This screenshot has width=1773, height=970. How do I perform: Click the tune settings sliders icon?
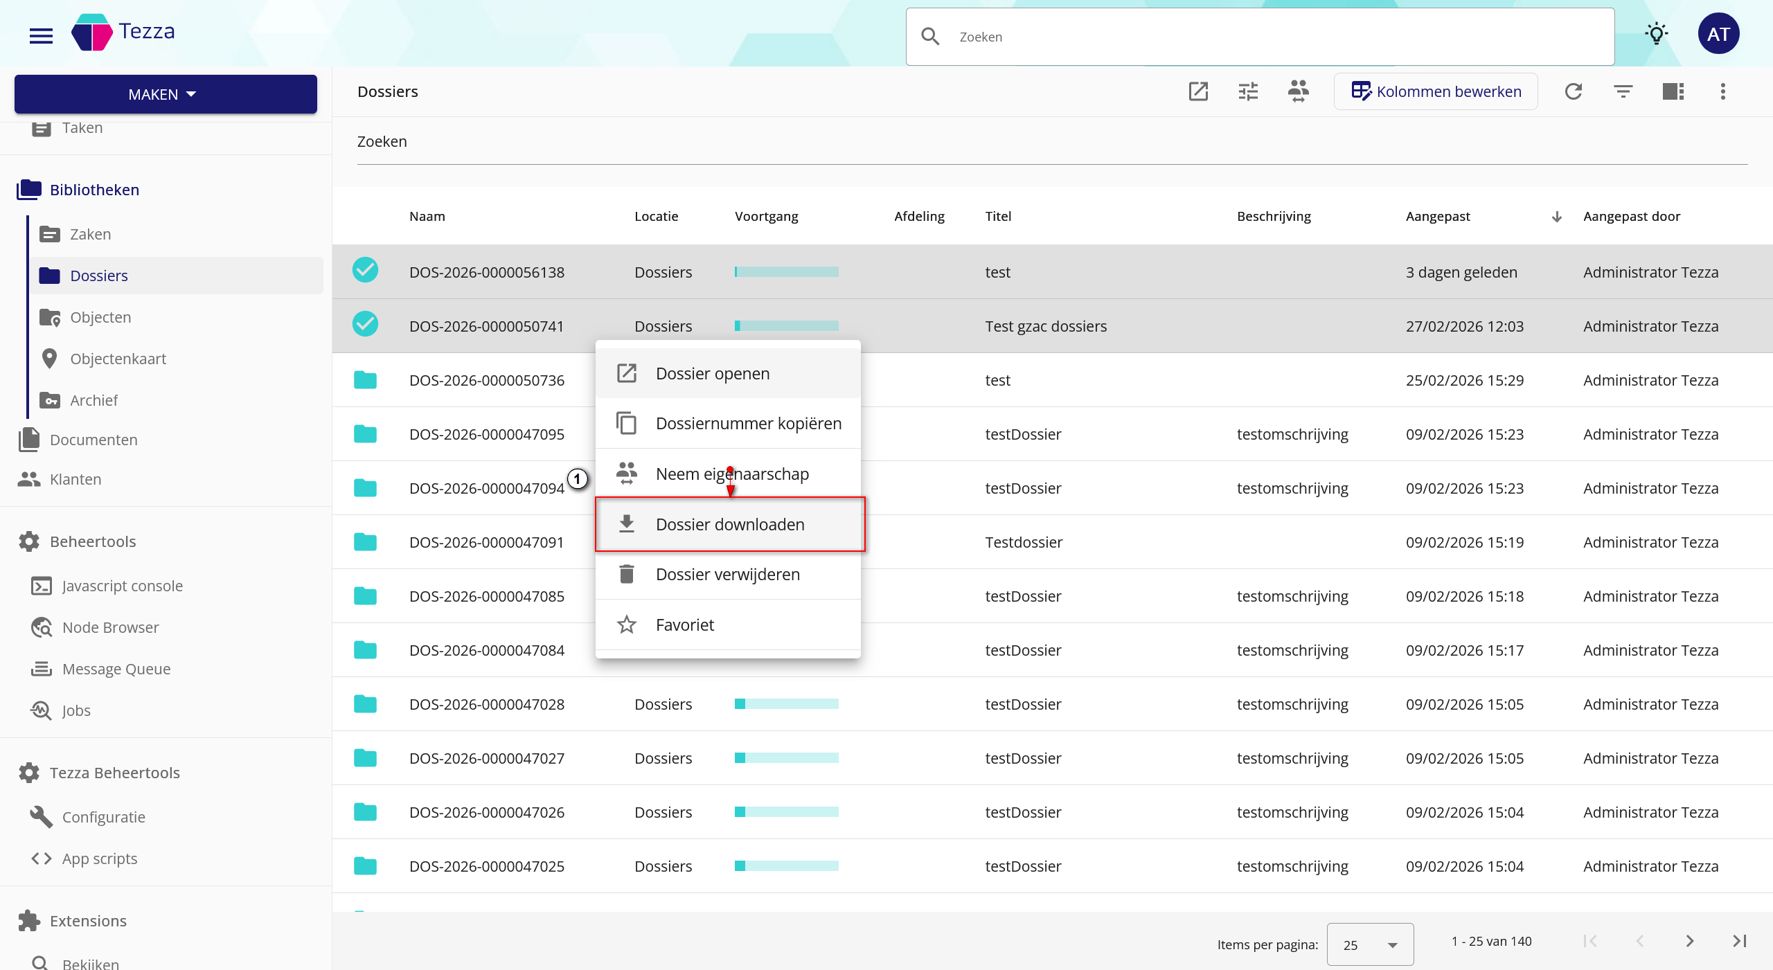tap(1248, 91)
